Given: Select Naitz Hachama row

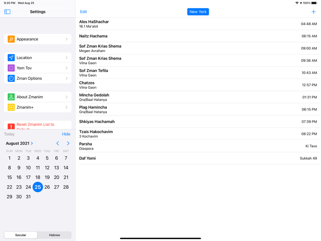Looking at the screenshot, I should pos(198,36).
